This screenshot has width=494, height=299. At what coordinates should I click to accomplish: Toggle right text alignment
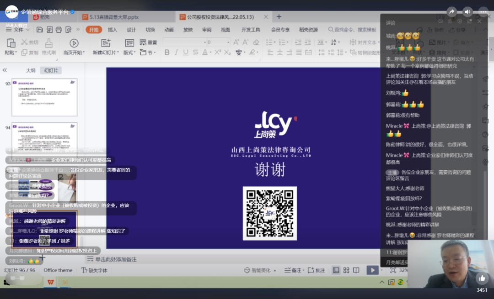coord(289,52)
